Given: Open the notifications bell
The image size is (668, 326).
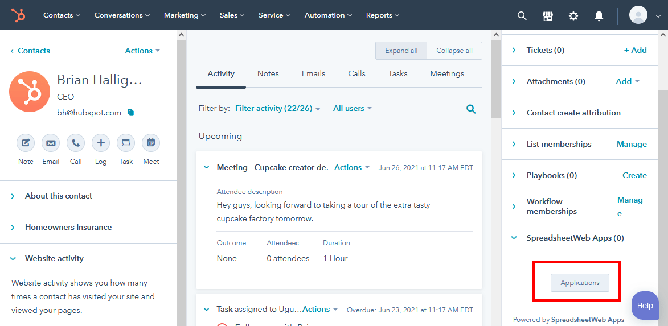Looking at the screenshot, I should [599, 16].
